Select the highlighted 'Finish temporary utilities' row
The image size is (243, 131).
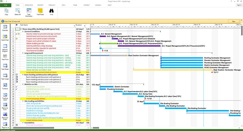[55, 99]
